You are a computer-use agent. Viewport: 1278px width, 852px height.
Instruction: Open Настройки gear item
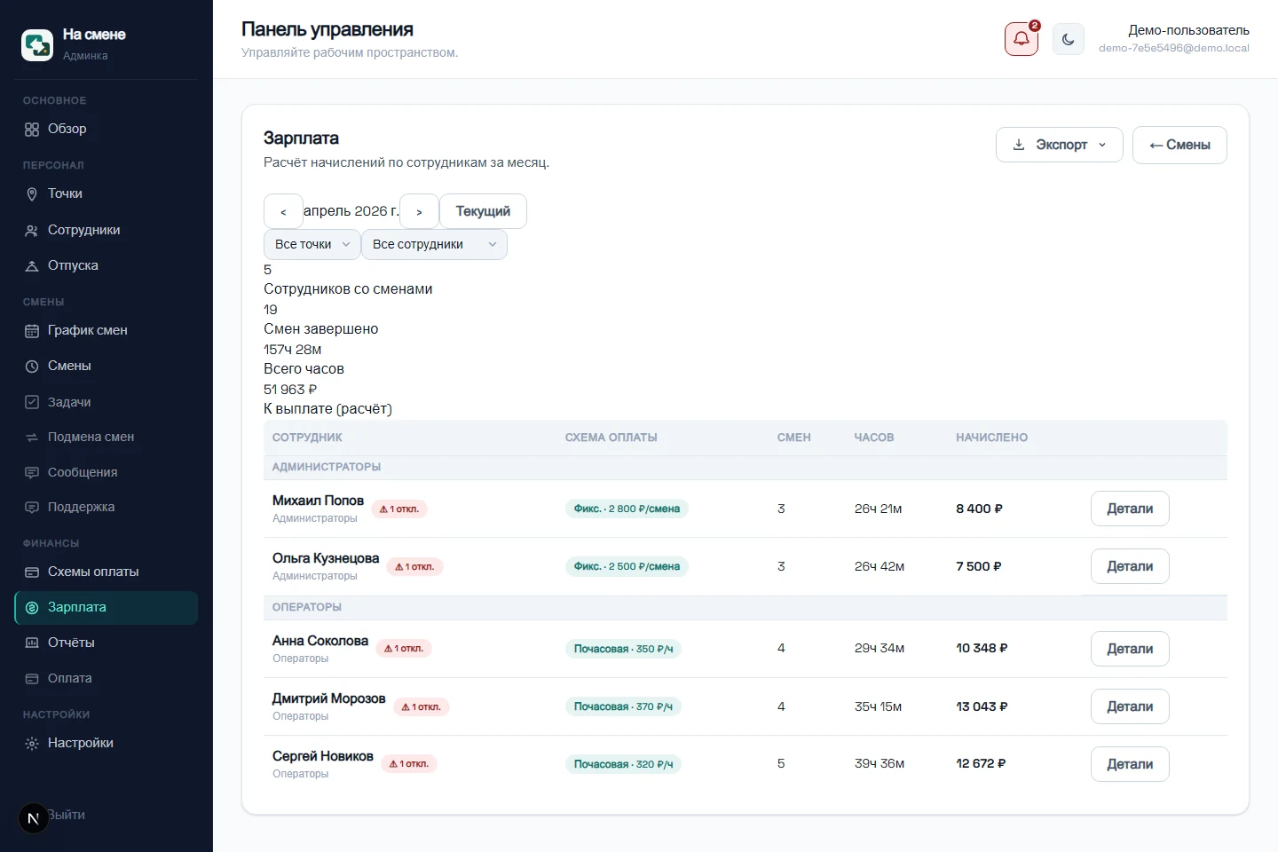106,743
